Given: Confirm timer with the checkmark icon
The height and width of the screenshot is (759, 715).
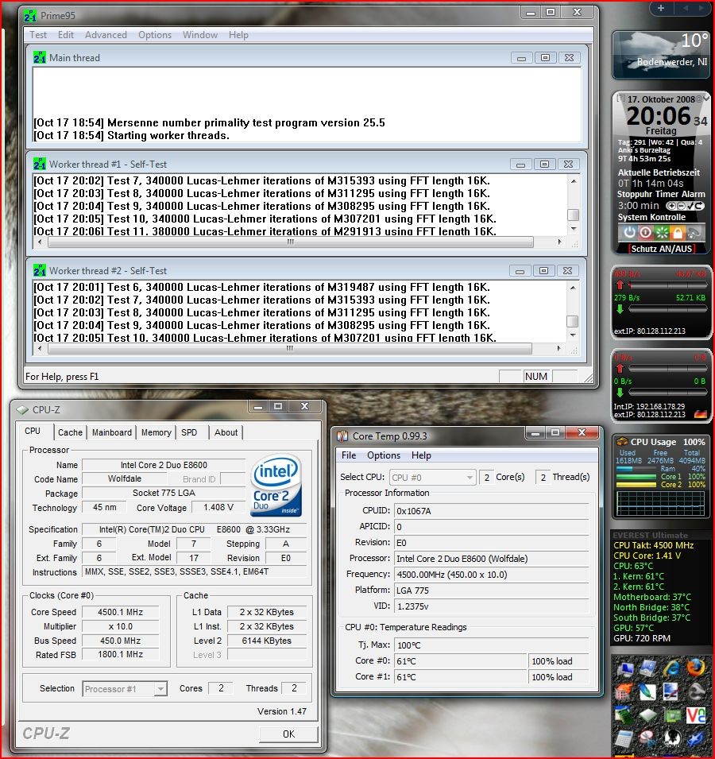Looking at the screenshot, I should tap(690, 206).
